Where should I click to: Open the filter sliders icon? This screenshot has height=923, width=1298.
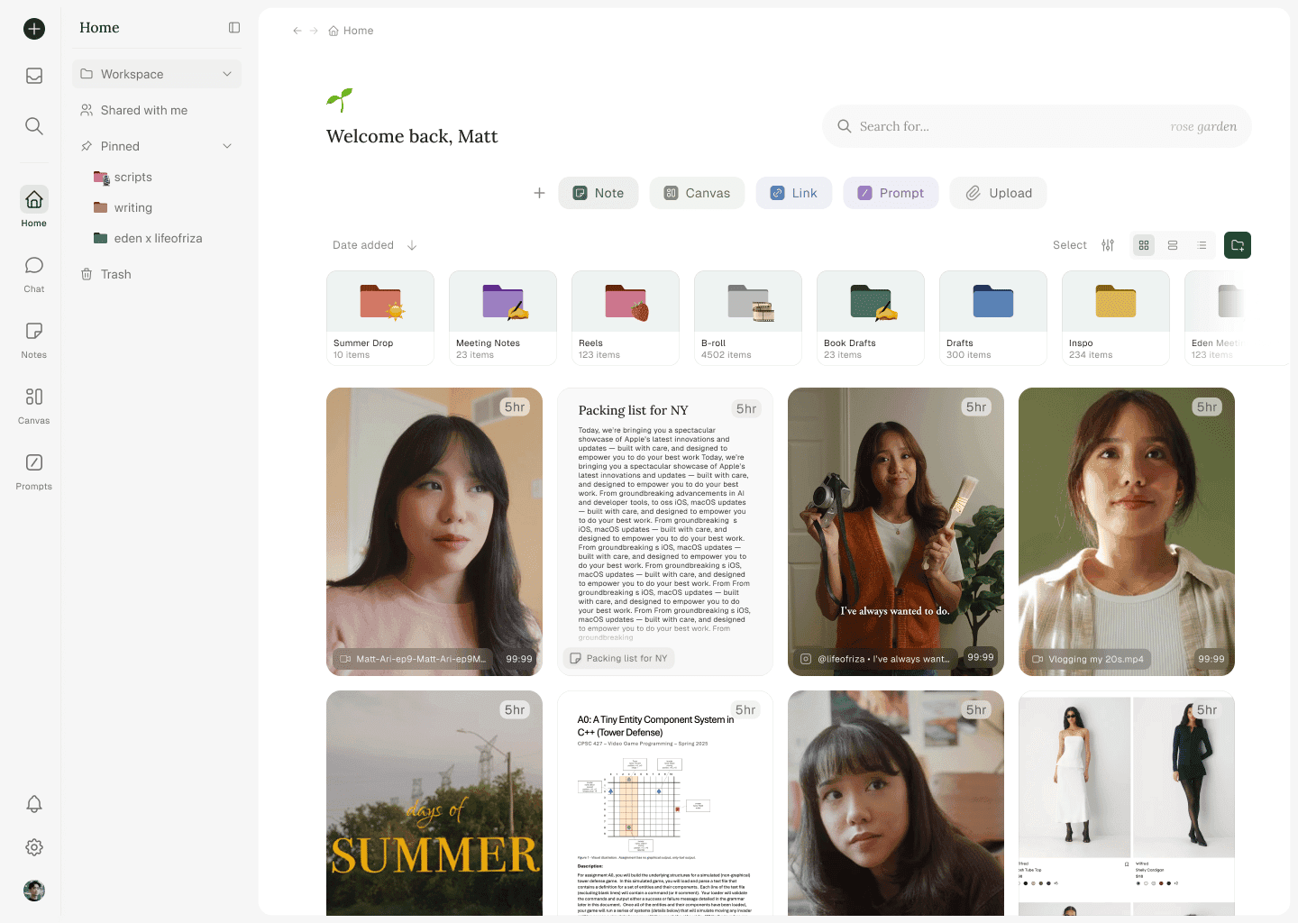pyautogui.click(x=1108, y=245)
